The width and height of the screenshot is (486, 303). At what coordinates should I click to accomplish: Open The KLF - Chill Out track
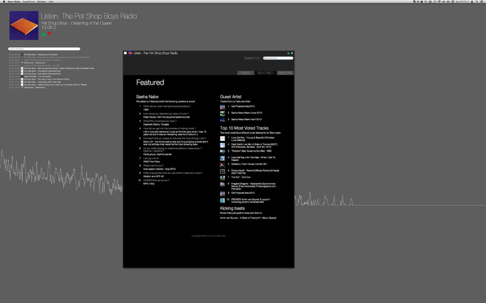point(241,177)
